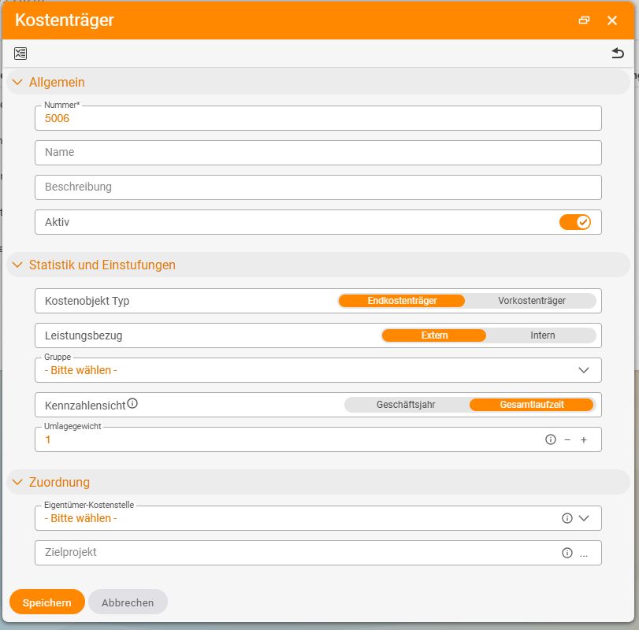The image size is (639, 630).
Task: Choose Gesamtlaufzeit for Kennzahlensicht
Action: pos(531,405)
